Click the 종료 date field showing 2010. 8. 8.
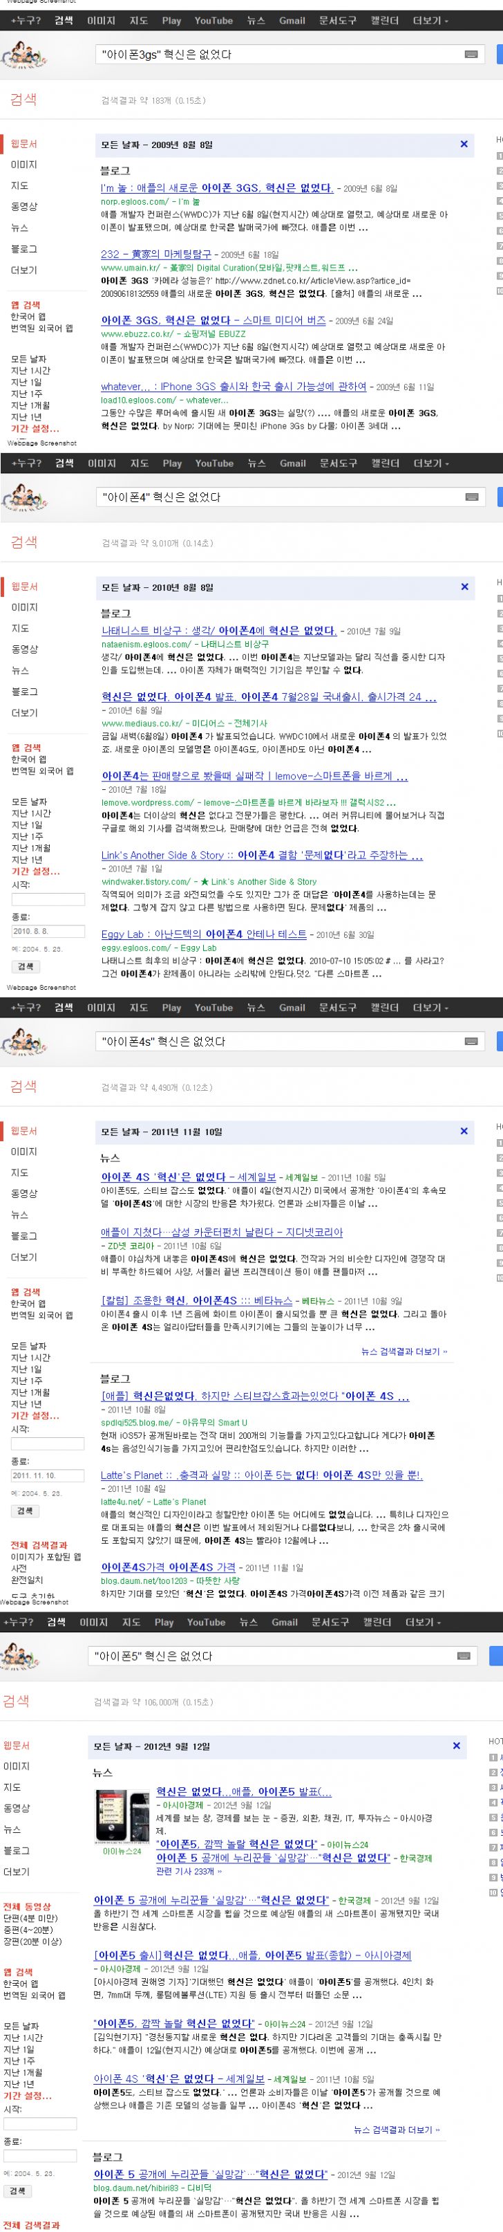503x2232 pixels. click(x=48, y=932)
